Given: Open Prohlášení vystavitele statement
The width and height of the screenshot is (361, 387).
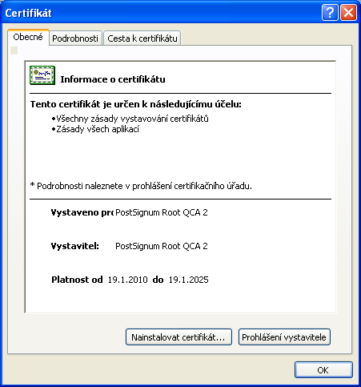Looking at the screenshot, I should [x=284, y=337].
